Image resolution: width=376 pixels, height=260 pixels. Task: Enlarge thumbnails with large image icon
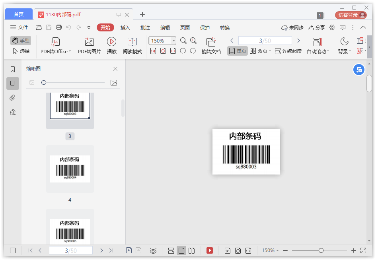tap(114, 83)
